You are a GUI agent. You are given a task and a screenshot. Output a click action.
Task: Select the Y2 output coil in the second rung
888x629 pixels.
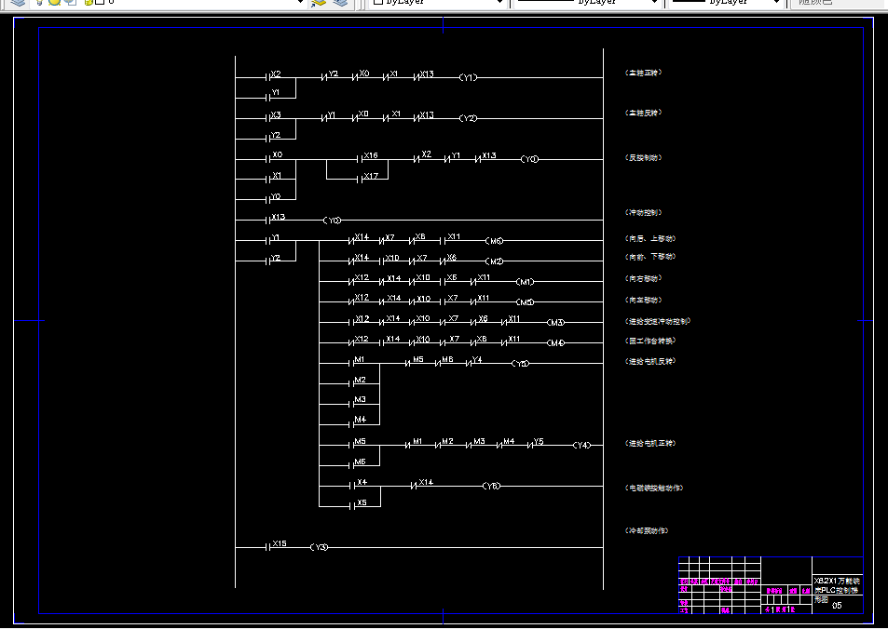pyautogui.click(x=468, y=118)
